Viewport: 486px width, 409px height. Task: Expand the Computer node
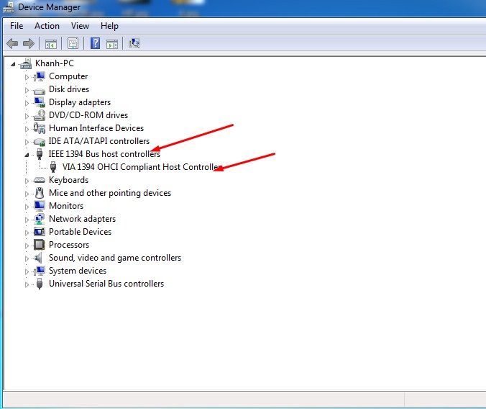pyautogui.click(x=27, y=77)
